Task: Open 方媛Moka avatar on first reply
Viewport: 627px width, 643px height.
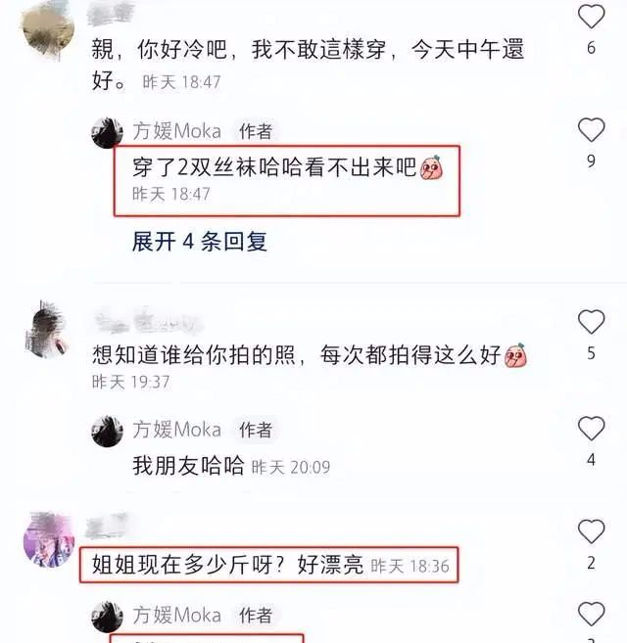Action: pos(107,133)
